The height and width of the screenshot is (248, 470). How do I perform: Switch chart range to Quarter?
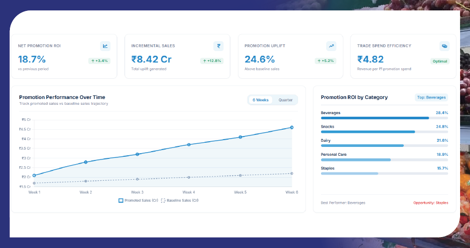point(286,100)
